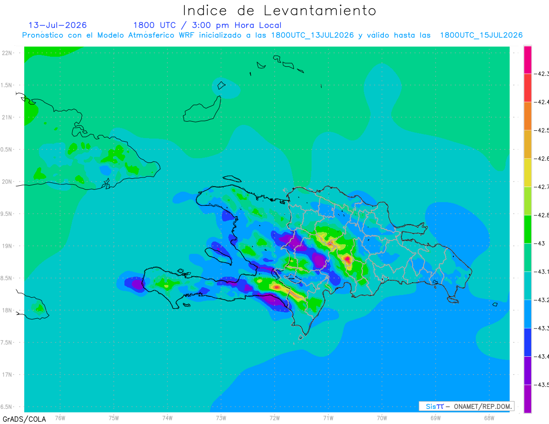The image size is (549, 424).
Task: Click the 'Indice de Levantamiento' map title
Action: tap(280, 10)
